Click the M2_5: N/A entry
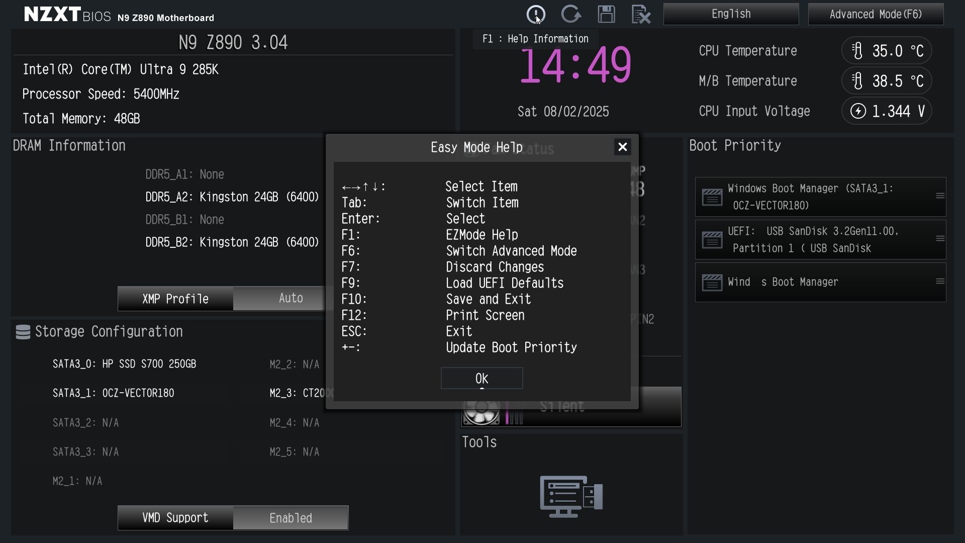965x543 pixels. (294, 452)
